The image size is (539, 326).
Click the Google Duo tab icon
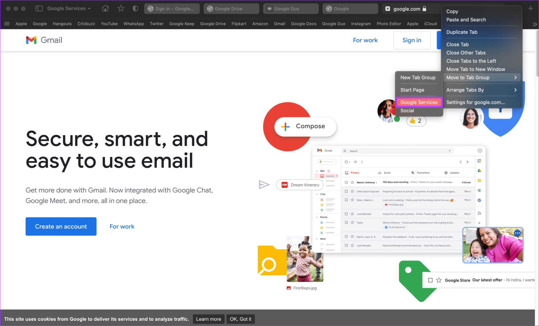[x=270, y=8]
